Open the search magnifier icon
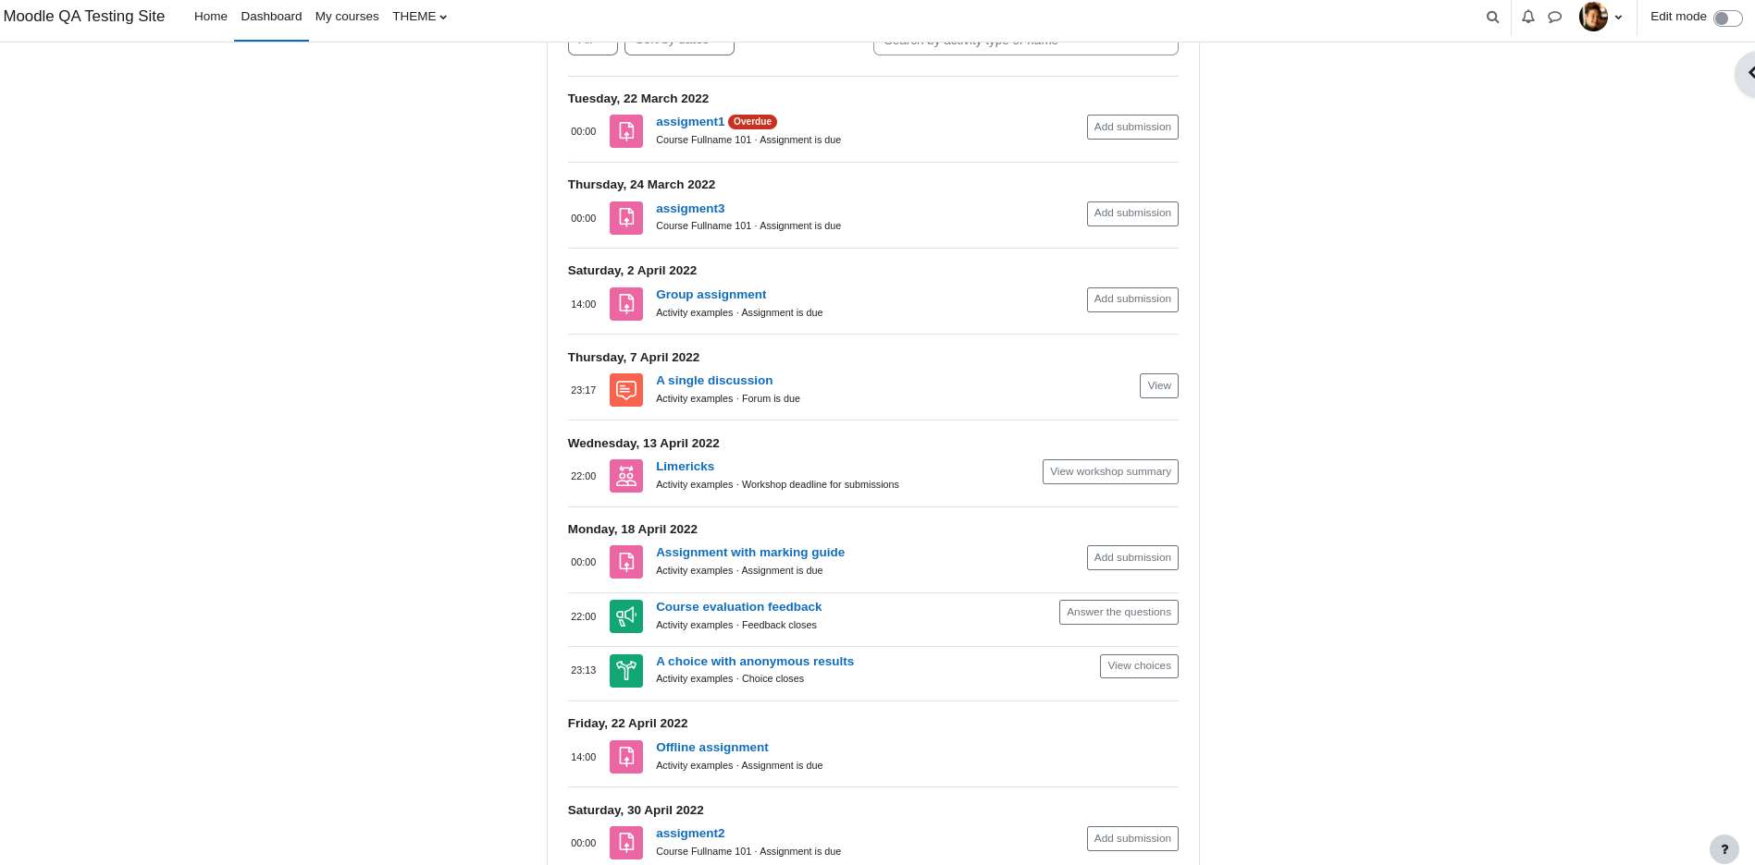Viewport: 1755px width, 865px height. point(1492,17)
